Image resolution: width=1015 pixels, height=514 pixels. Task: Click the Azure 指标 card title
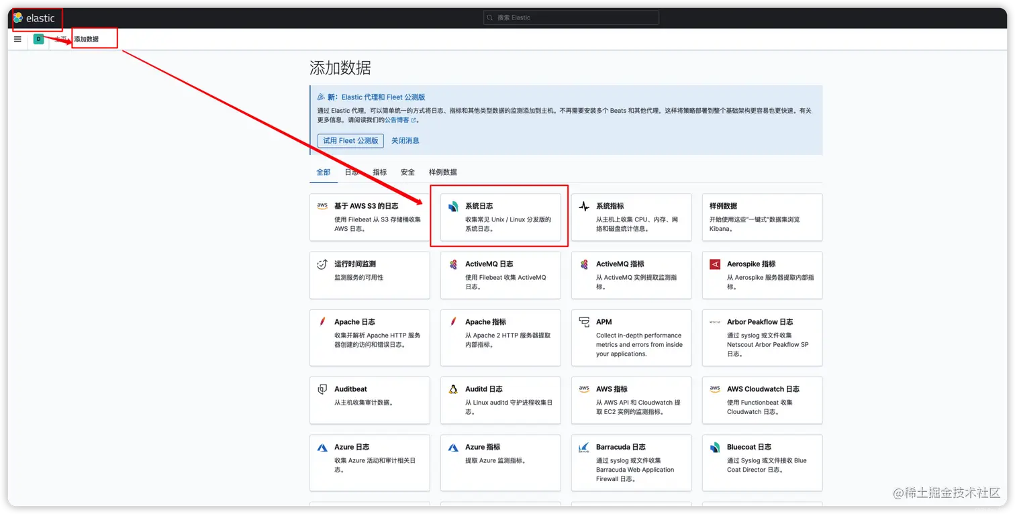483,447
